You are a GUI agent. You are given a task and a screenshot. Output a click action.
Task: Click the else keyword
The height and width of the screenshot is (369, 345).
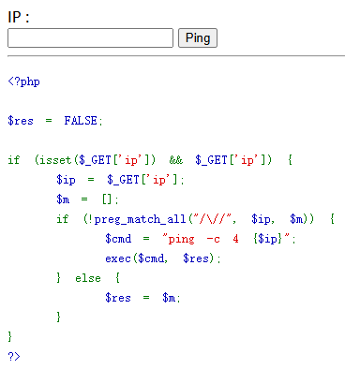[88, 278]
